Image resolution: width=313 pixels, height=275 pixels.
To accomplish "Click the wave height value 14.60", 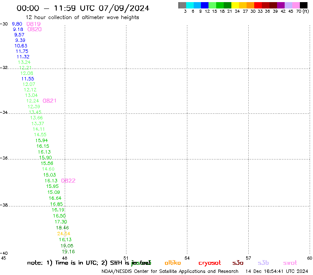I will point(48,169).
